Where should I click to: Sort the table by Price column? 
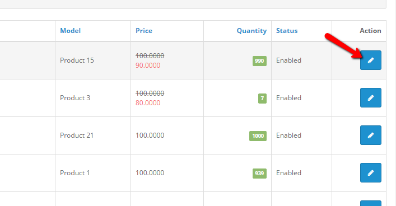tap(144, 31)
